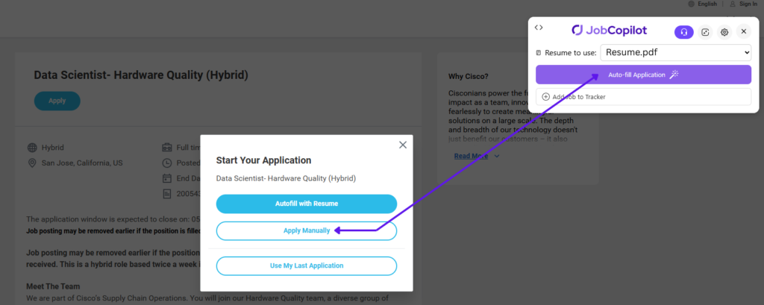Click the Read More link
764x305 pixels.
click(x=471, y=157)
